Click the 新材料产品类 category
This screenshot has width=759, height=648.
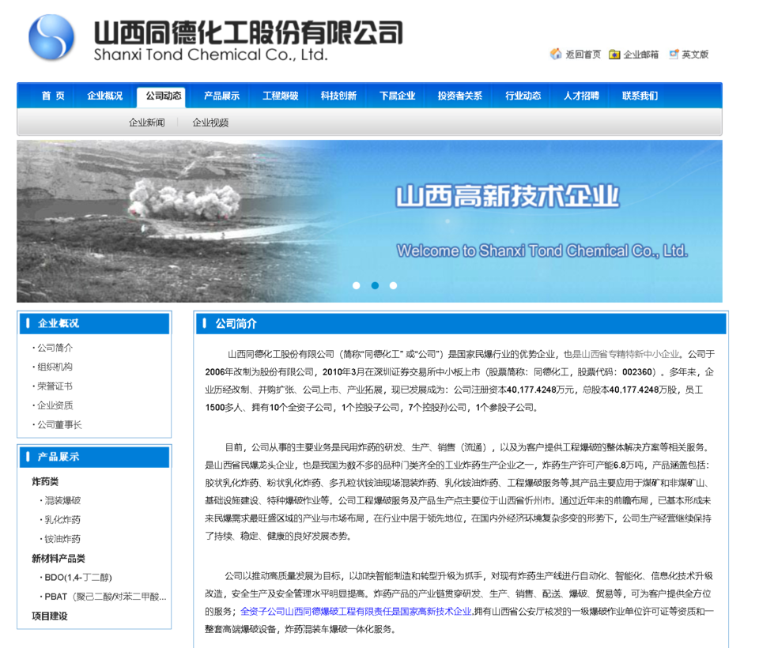coord(58,559)
